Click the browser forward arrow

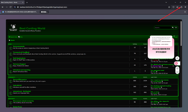[x=7, y=7]
